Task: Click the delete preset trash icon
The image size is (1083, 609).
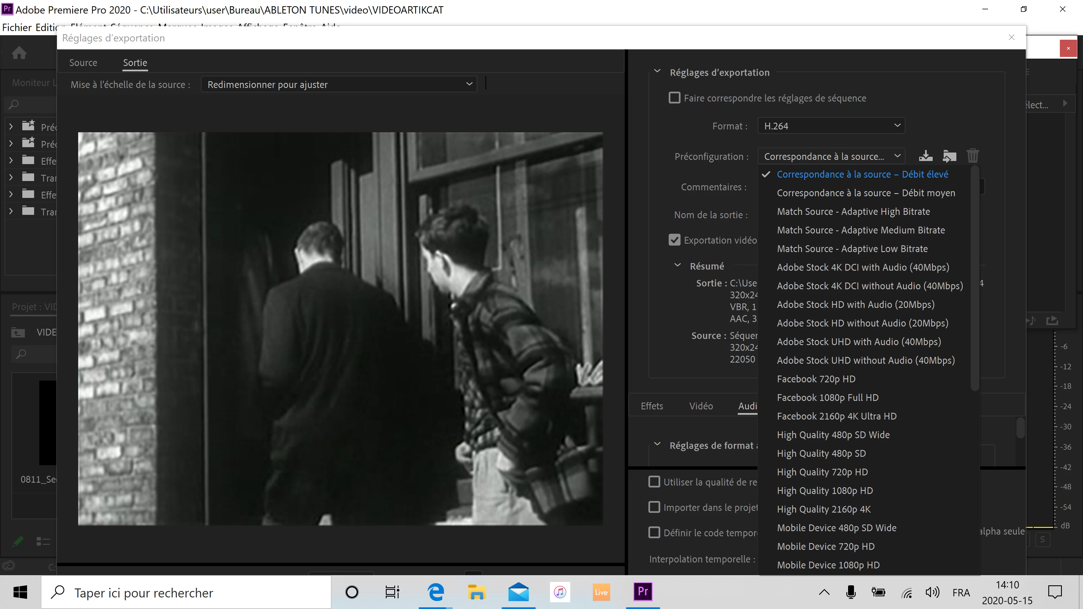Action: [x=973, y=156]
